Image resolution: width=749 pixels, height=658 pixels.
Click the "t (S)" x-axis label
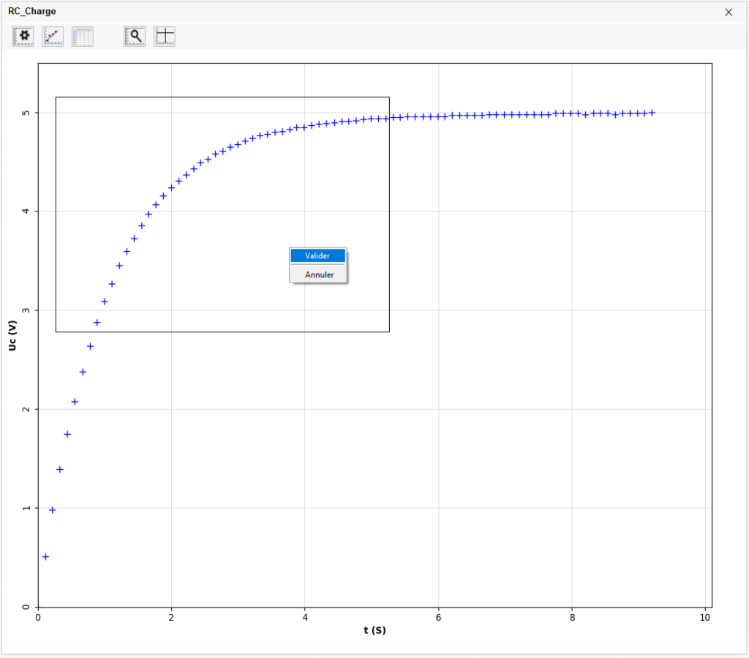[x=374, y=630]
